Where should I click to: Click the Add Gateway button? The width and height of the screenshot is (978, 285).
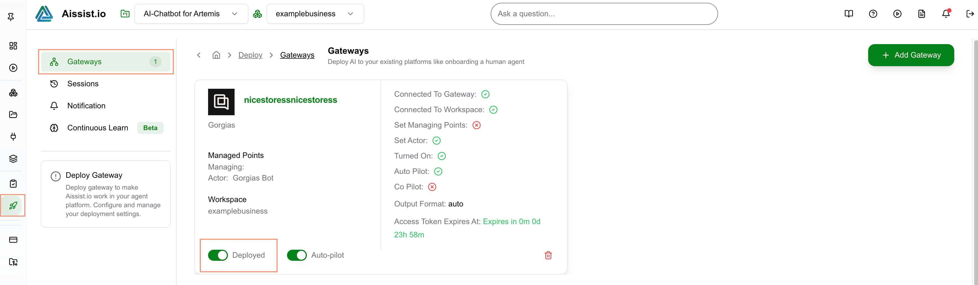(x=910, y=55)
